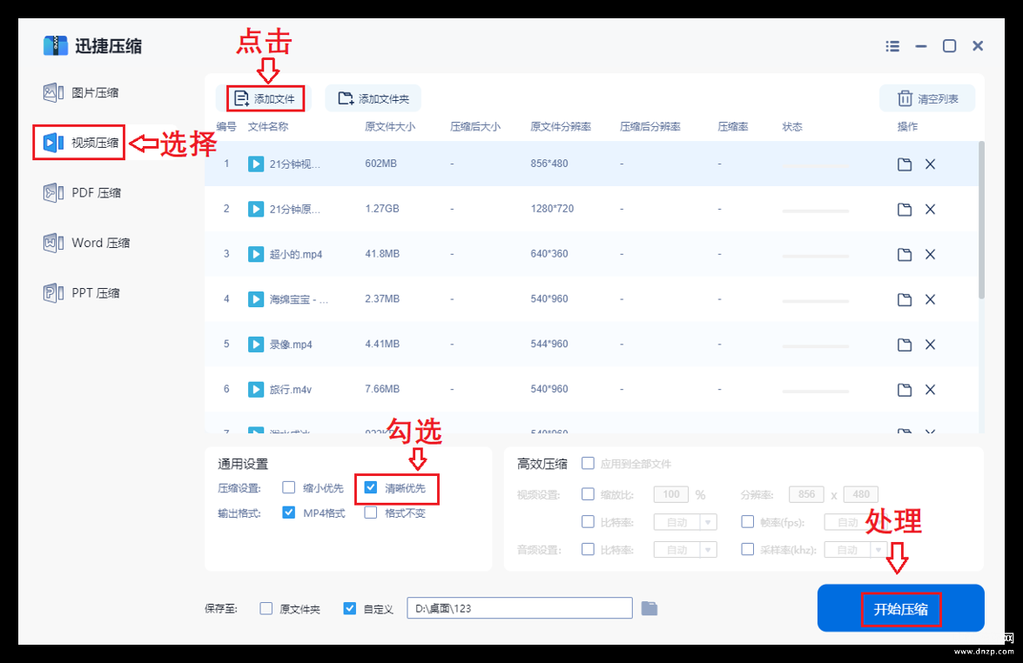The image size is (1023, 663).
Task: Click the 文件名称 column header
Action: (x=268, y=126)
